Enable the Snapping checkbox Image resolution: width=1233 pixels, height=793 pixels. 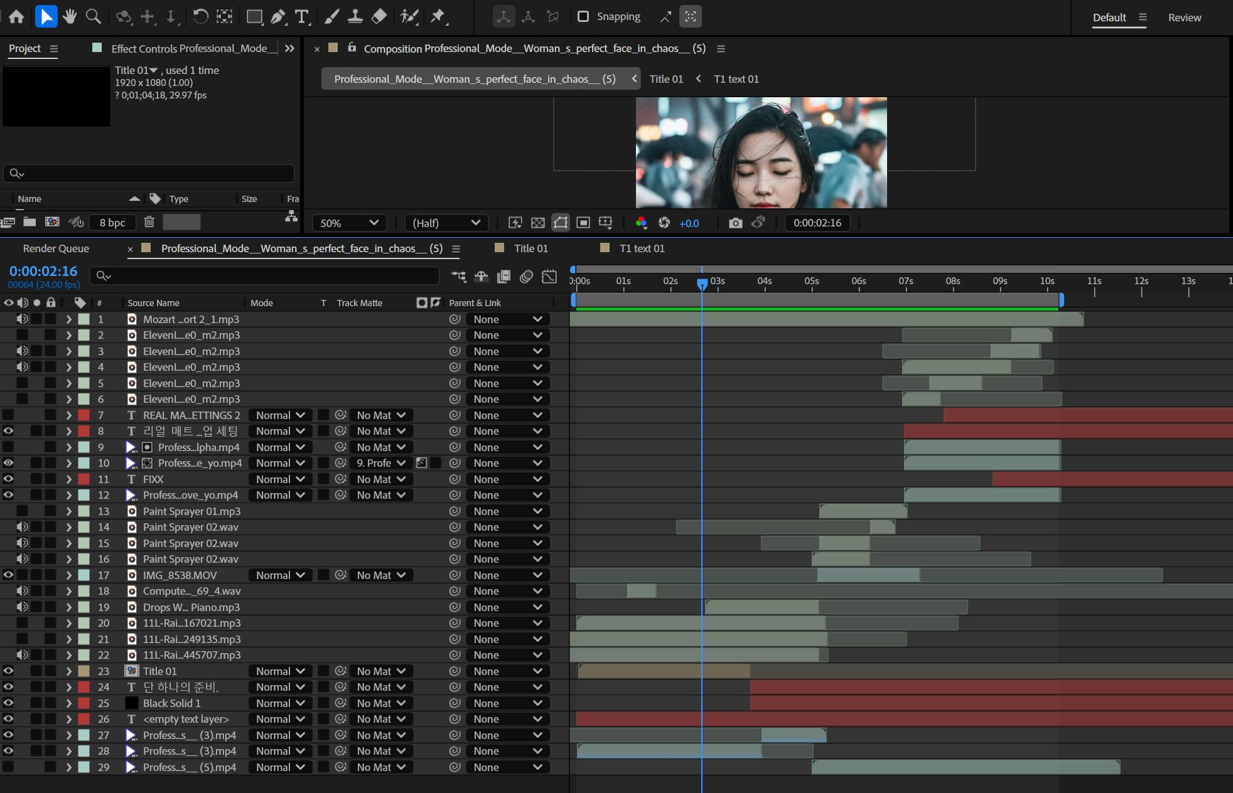point(583,16)
